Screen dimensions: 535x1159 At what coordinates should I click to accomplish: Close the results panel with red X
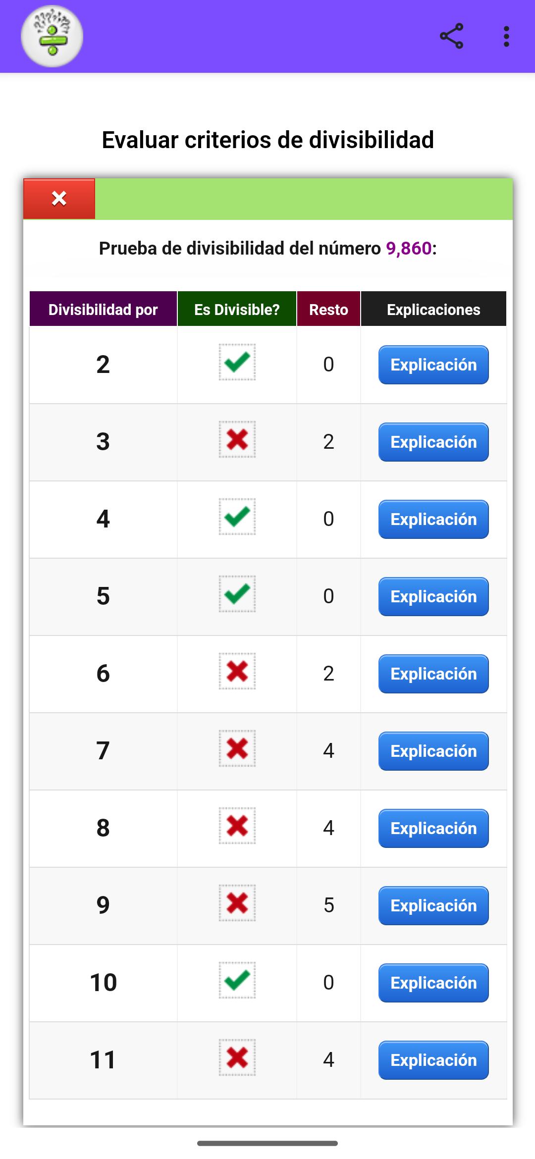(59, 199)
